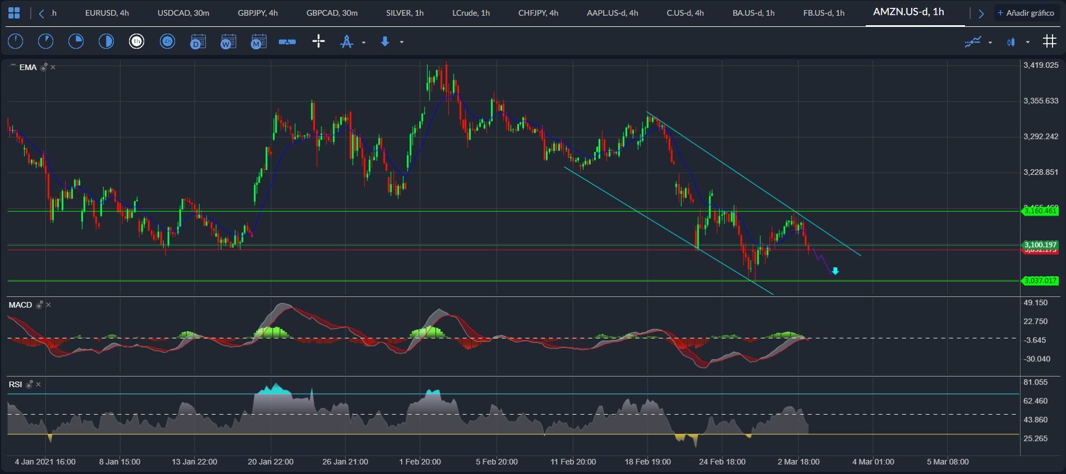
Task: Remove the RSI indicator panel
Action: tap(38, 384)
